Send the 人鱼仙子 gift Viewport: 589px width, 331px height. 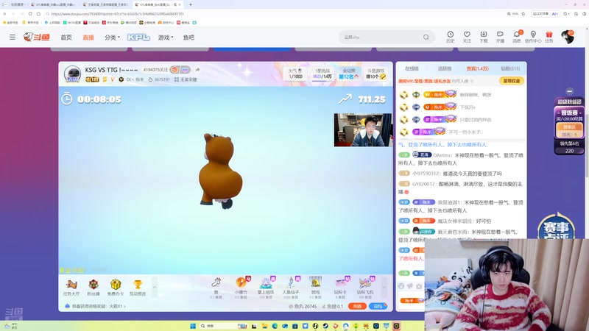[x=290, y=288]
